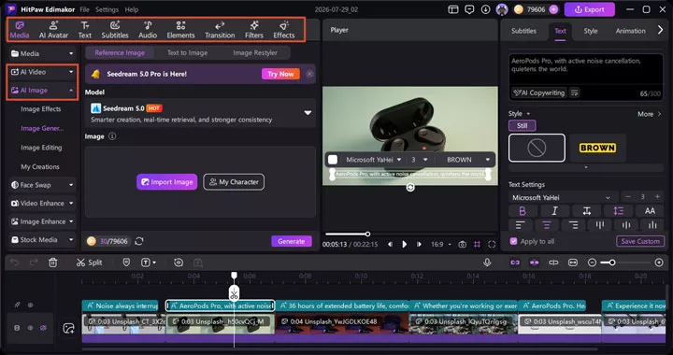This screenshot has width=673, height=355.
Task: Collapse the AI Image sidebar section
Action: [x=42, y=91]
